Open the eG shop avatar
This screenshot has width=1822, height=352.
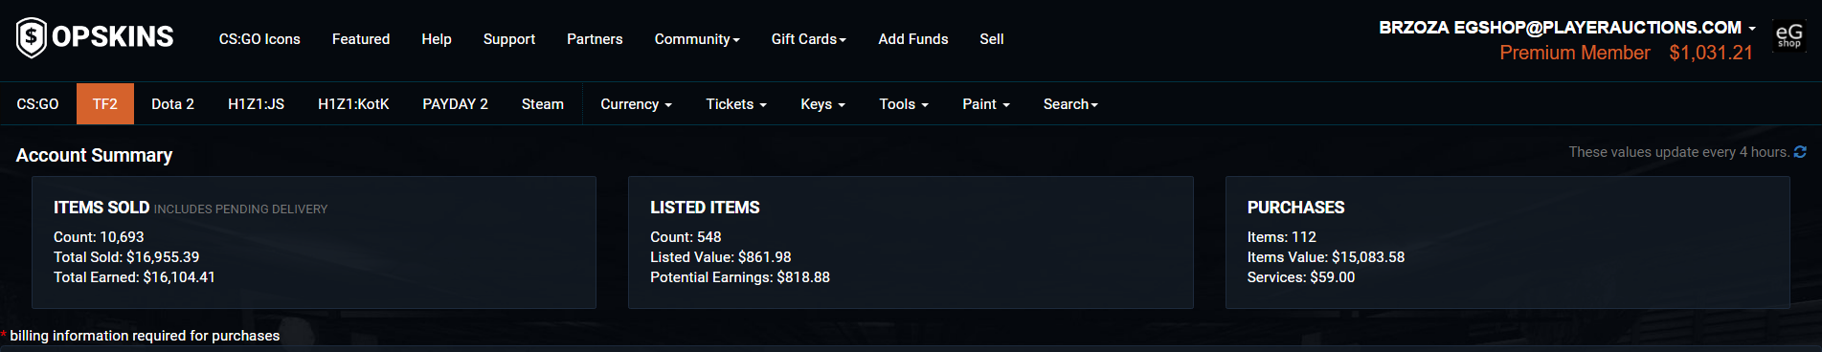[1788, 35]
